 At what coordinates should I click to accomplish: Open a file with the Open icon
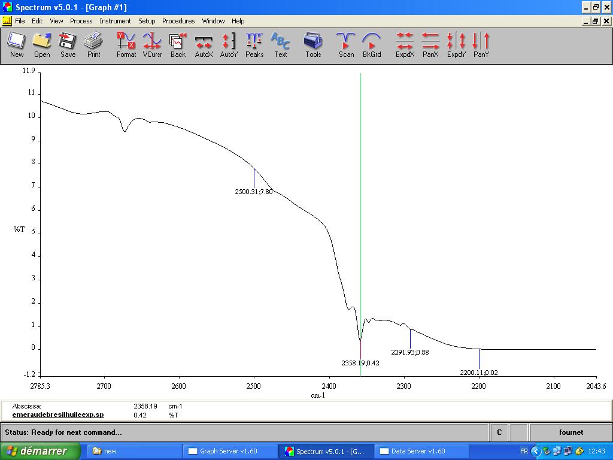(42, 45)
